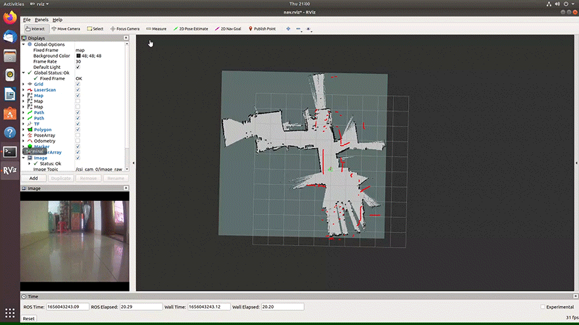Expand the Polygon display entry
The image size is (579, 325).
[x=24, y=129]
